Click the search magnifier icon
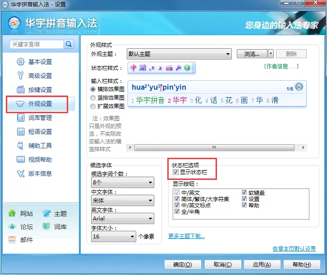 [69, 44]
